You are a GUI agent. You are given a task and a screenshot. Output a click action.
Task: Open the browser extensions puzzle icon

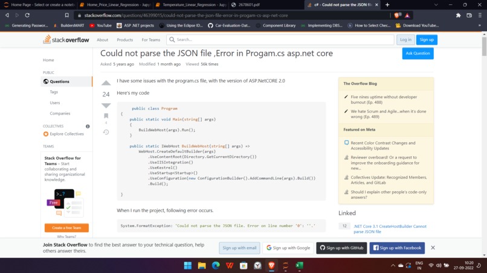click(x=459, y=15)
